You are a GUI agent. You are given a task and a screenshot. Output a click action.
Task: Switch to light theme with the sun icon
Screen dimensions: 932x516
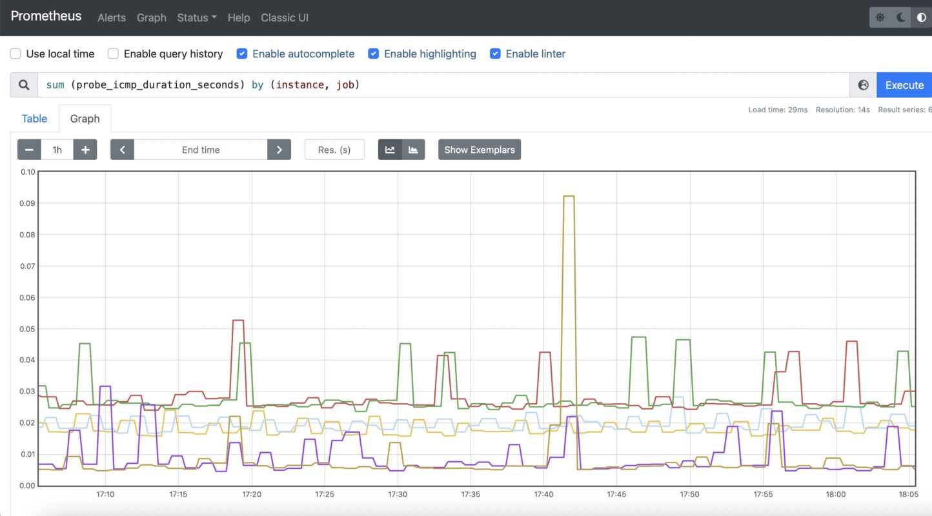(880, 17)
